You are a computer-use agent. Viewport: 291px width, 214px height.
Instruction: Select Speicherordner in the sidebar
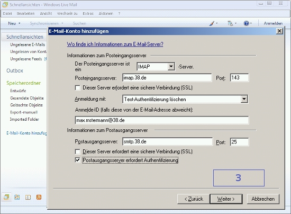[x=24, y=83]
